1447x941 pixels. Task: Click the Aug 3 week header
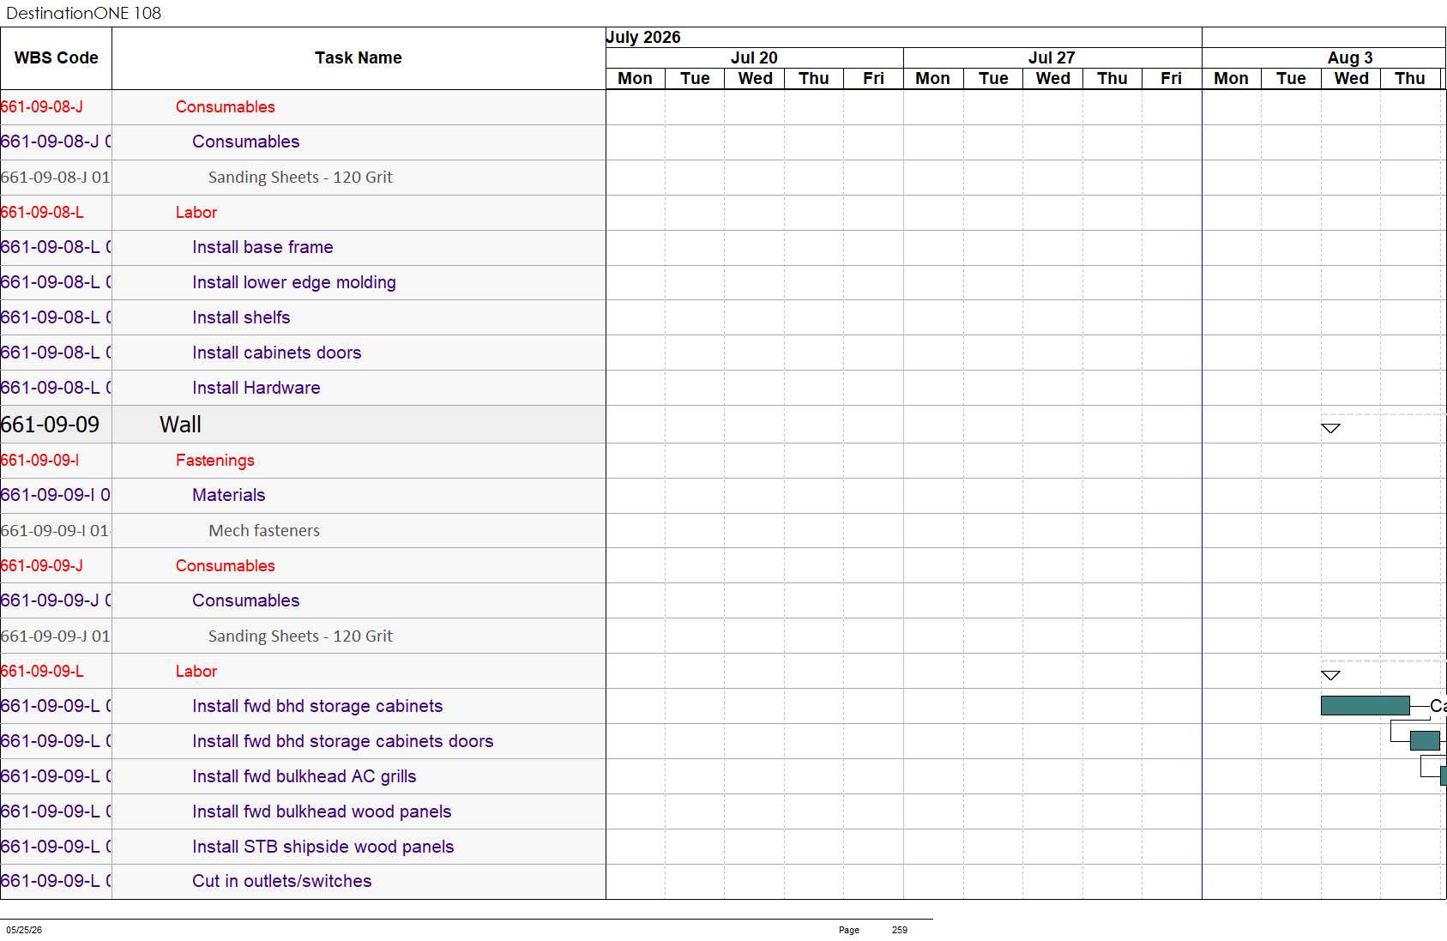(1350, 57)
